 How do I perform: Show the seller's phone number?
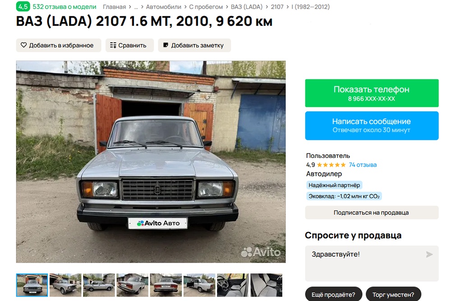[372, 93]
